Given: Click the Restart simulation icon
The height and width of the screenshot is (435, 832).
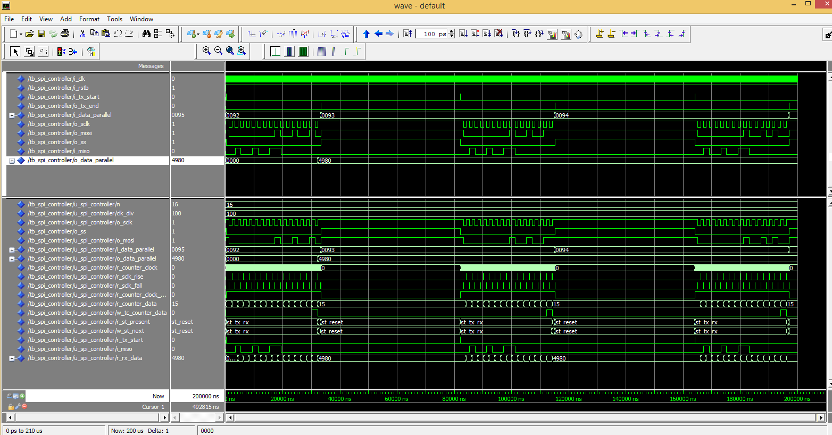Looking at the screenshot, I should point(407,34).
